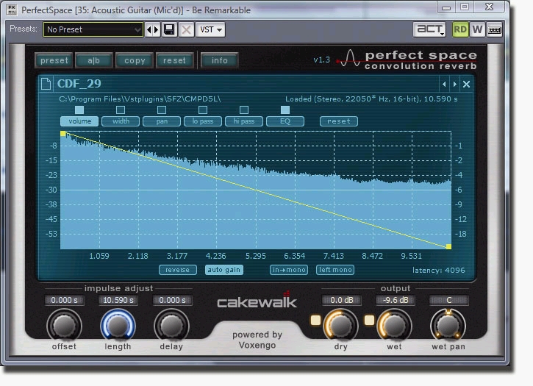Select the envelope end node at bottom right
This screenshot has height=386, width=533.
448,246
